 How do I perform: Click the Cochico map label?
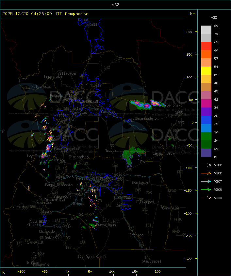pyautogui.click(x=136, y=235)
